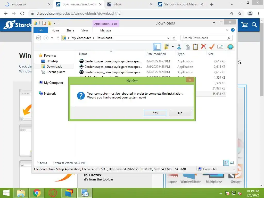
Task: Refresh the Downloads folder view
Action: pos(174,38)
